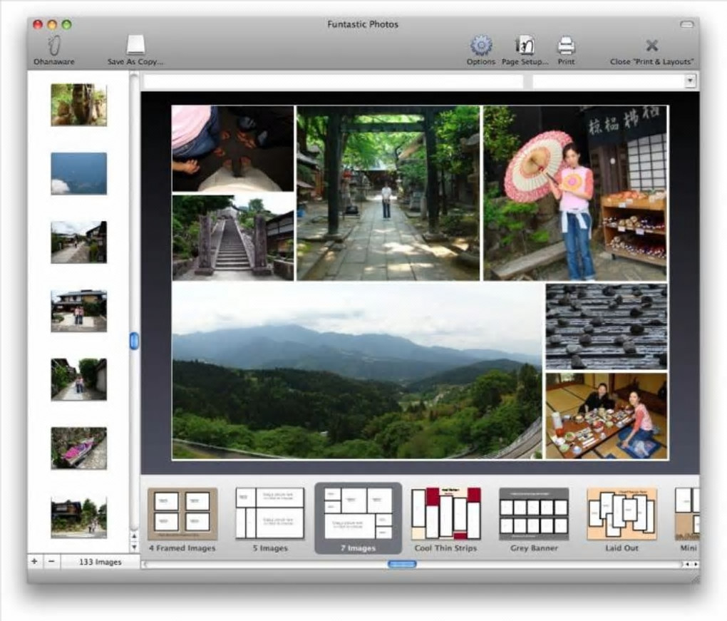Screen dimensions: 727x621
Task: Click the roof stones photo in collage
Action: (607, 327)
